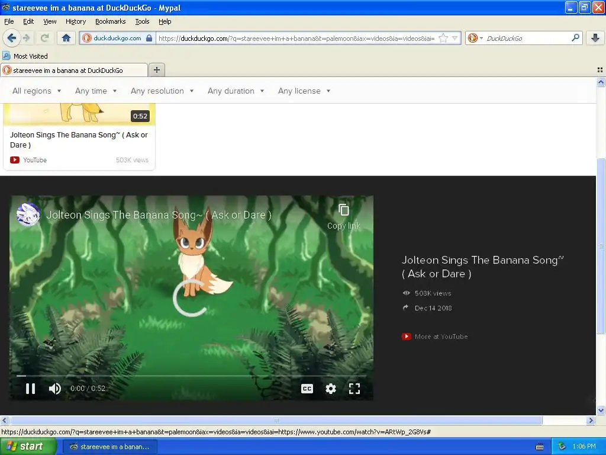Click the video progress bar
The height and width of the screenshot is (455, 606).
191,376
